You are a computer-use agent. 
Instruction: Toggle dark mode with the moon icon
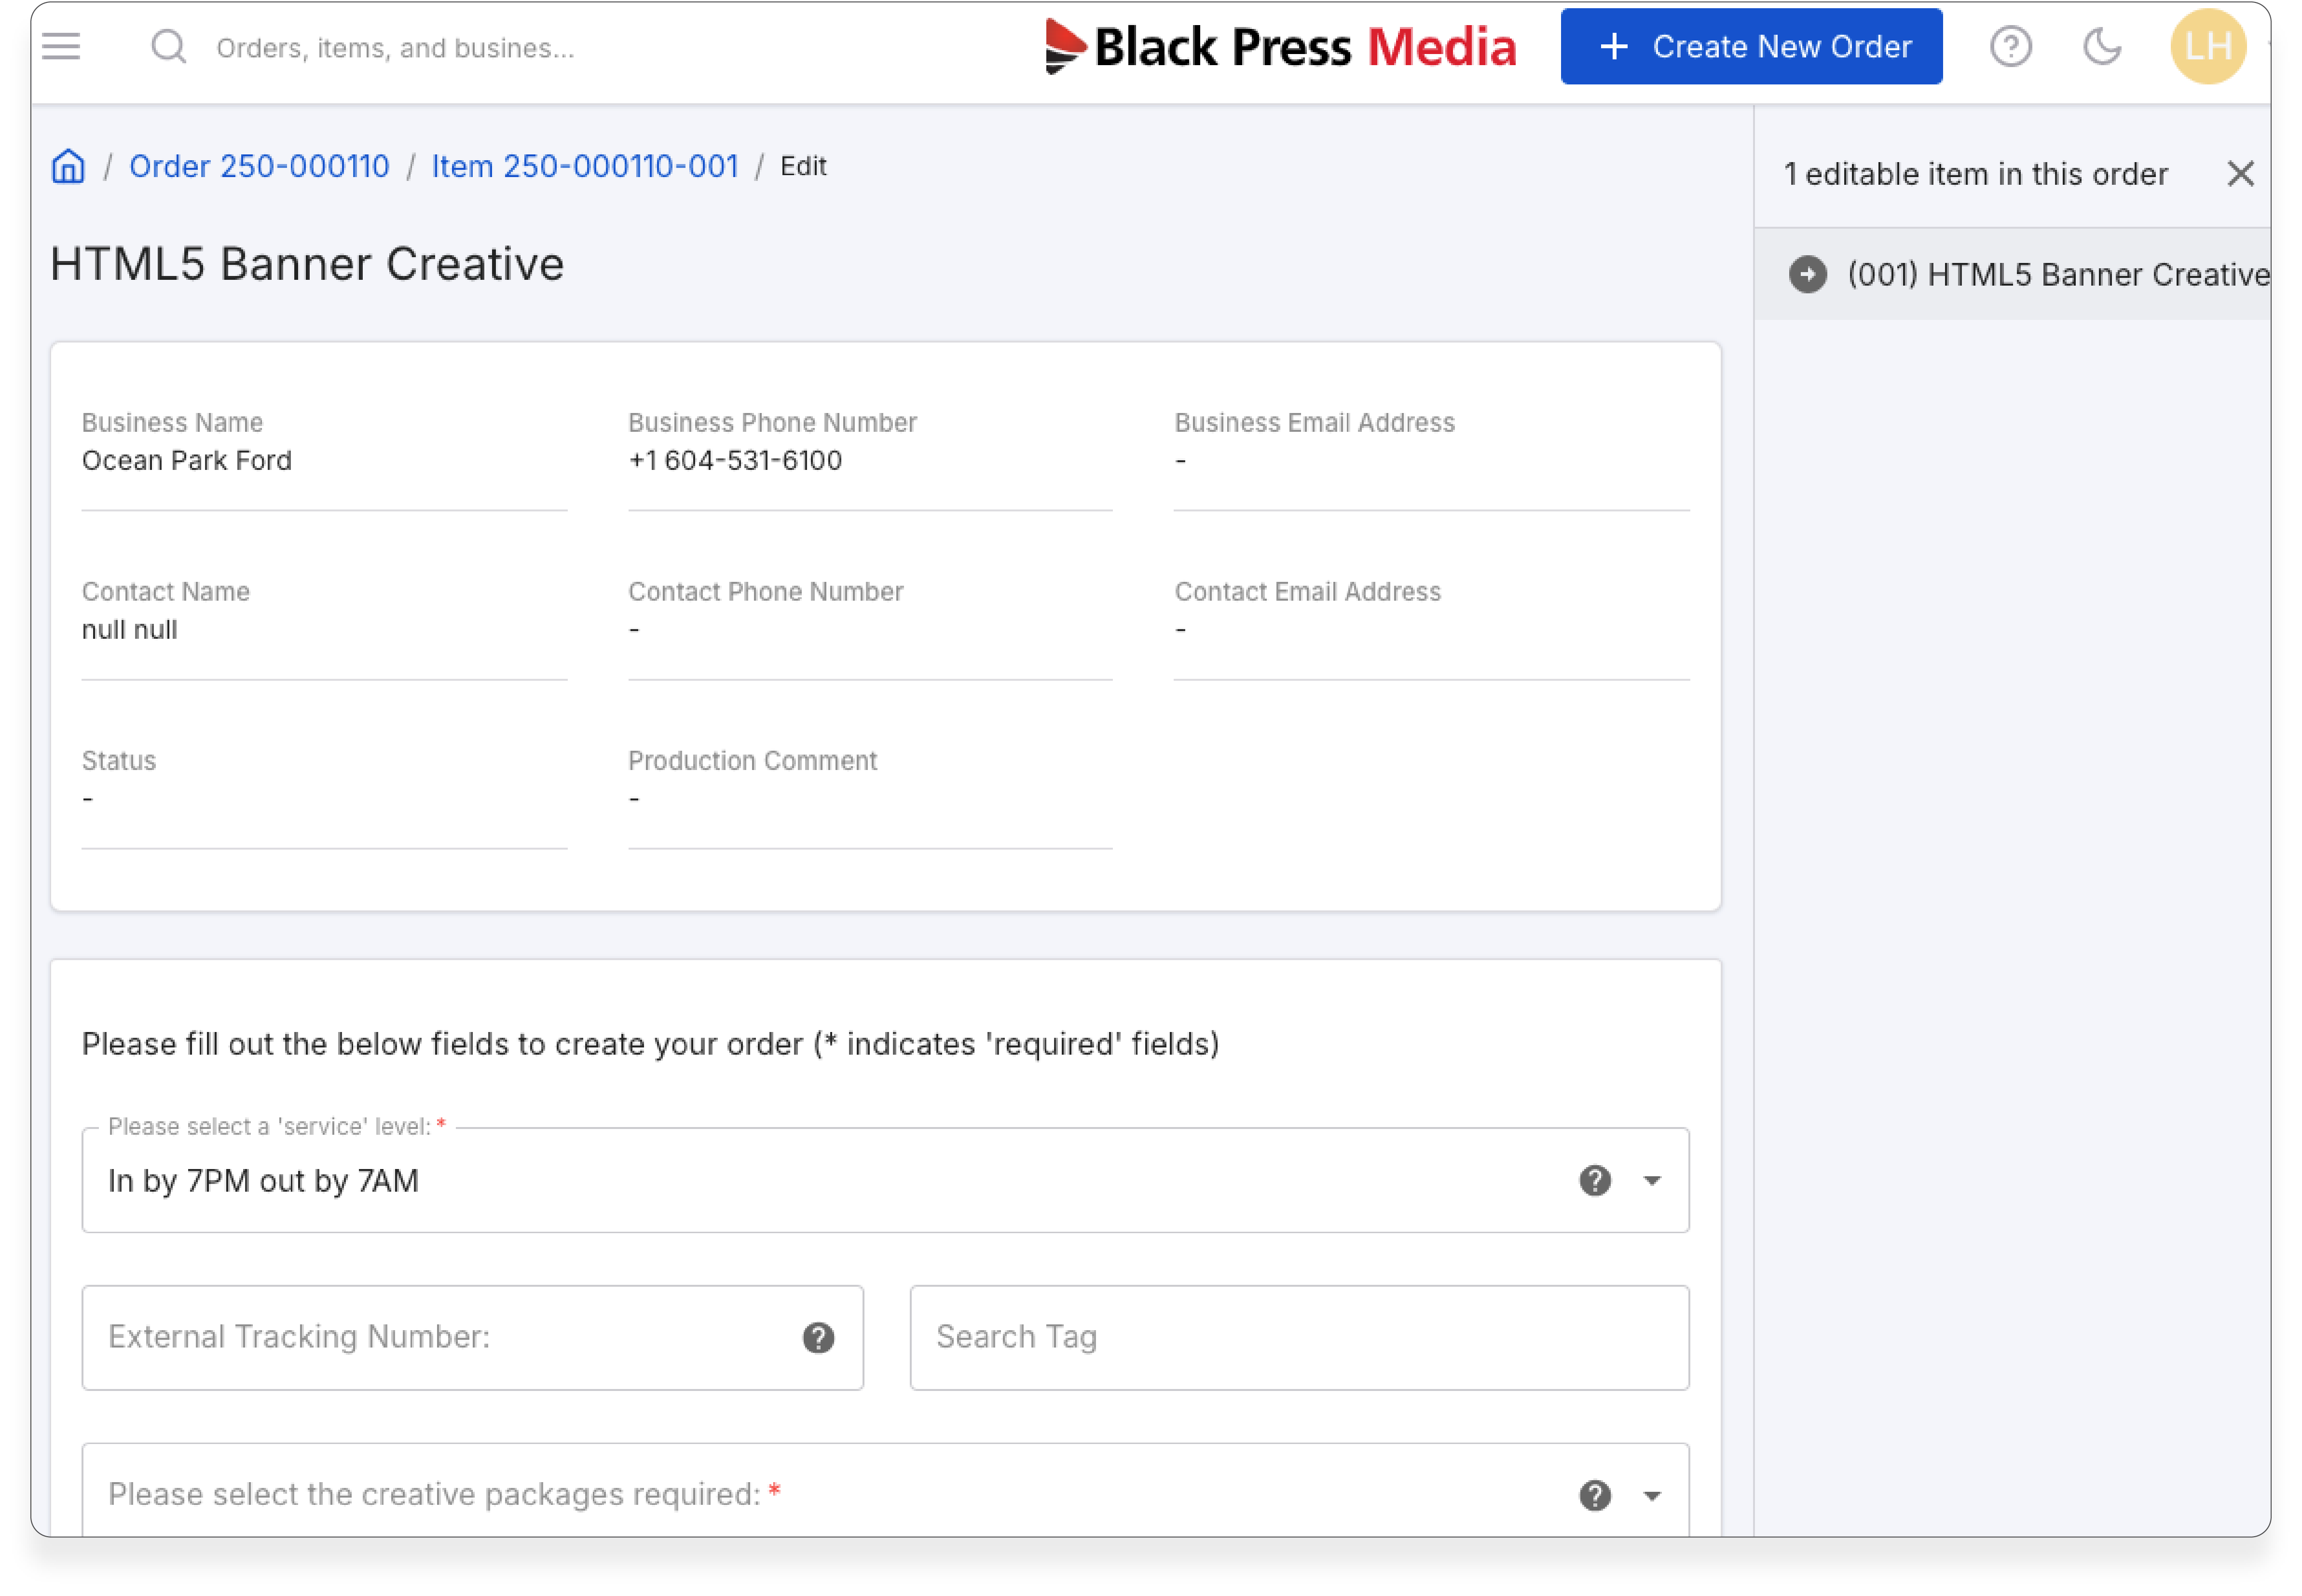coord(2101,47)
